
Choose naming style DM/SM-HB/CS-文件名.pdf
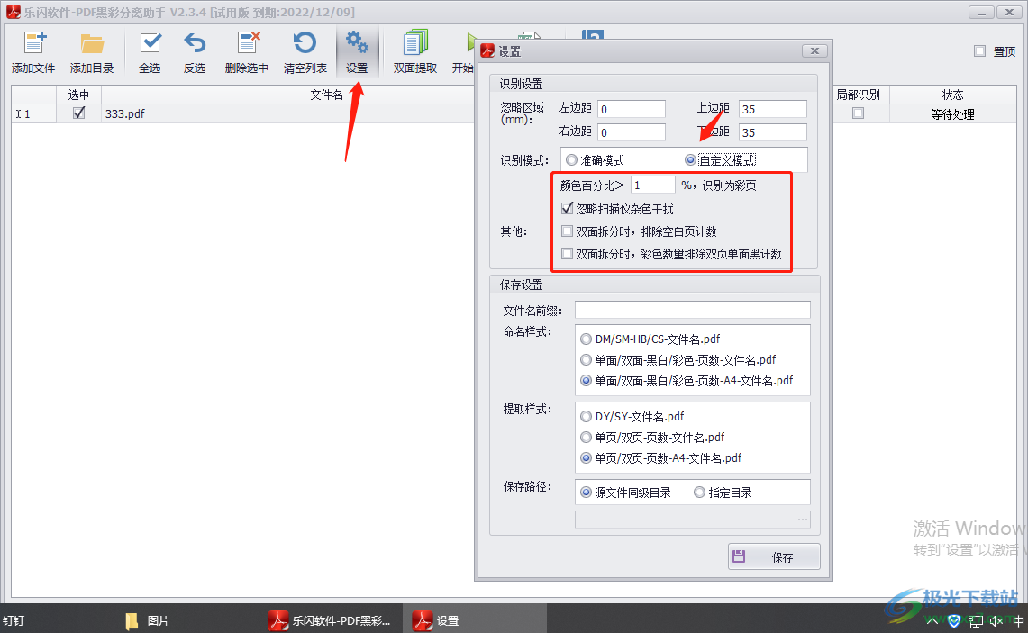[x=587, y=339]
